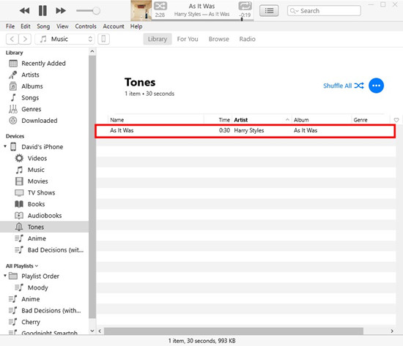Select Tones under David's iPhone
Viewport: 403px width, 346px height.
coord(44,227)
